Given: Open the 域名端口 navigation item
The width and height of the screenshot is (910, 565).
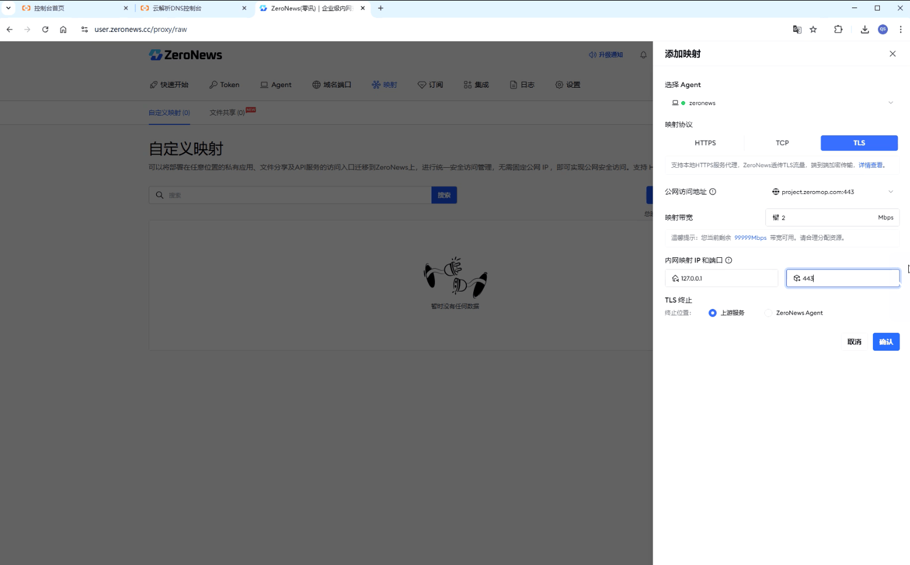Looking at the screenshot, I should click(x=332, y=85).
